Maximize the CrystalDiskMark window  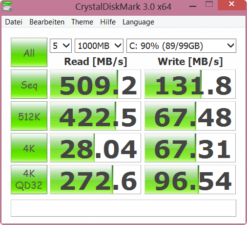coord(209,4)
